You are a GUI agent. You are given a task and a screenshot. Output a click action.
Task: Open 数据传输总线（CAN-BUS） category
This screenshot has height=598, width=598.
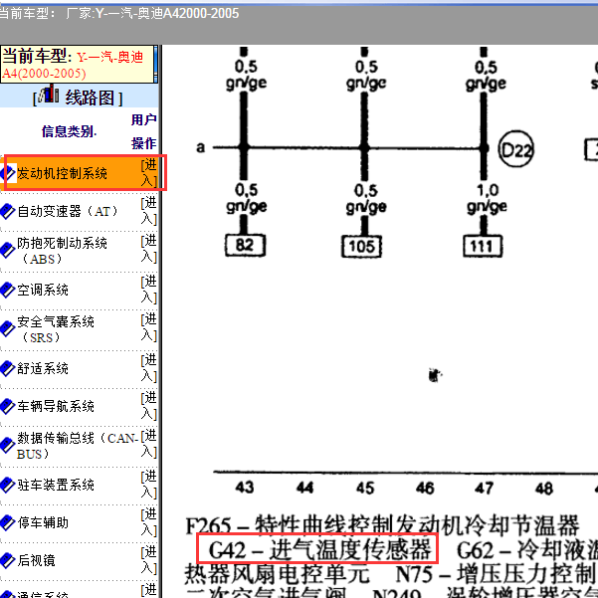[x=78, y=446]
